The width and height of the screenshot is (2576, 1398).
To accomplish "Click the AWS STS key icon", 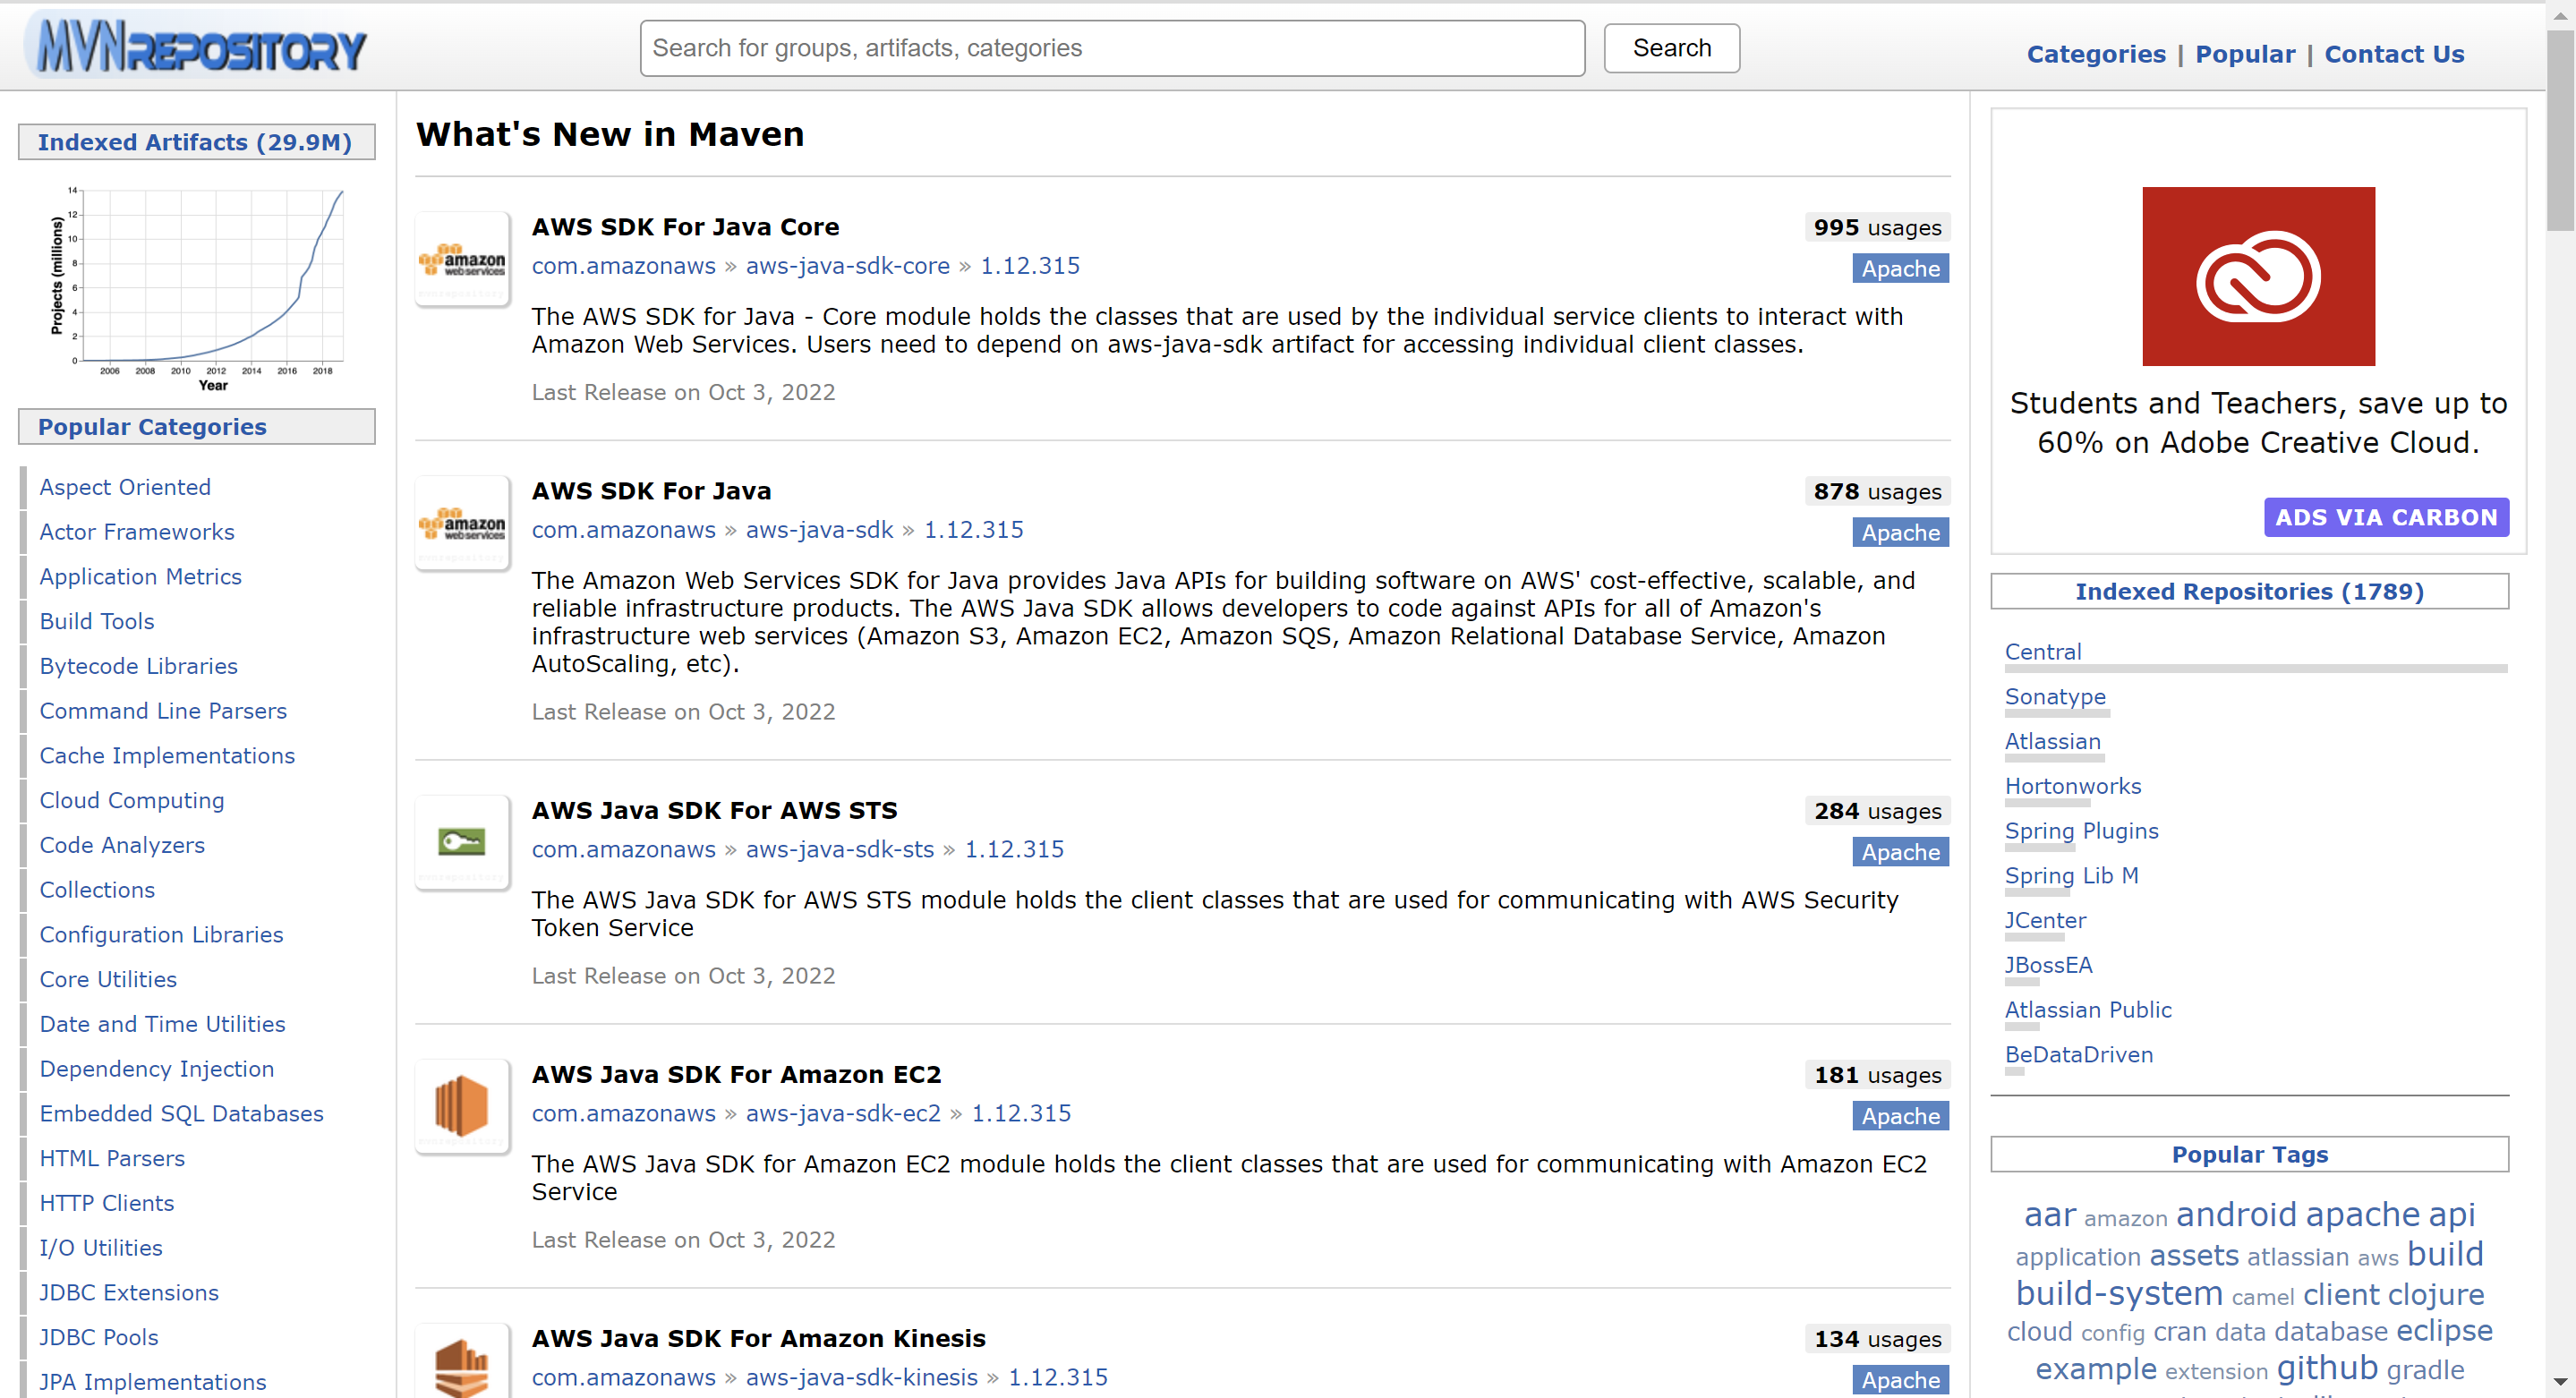I will click(x=462, y=842).
